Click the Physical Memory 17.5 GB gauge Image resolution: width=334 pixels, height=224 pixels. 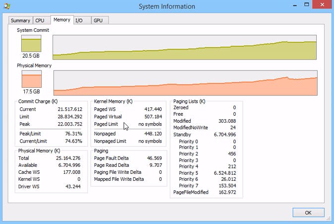[32, 79]
